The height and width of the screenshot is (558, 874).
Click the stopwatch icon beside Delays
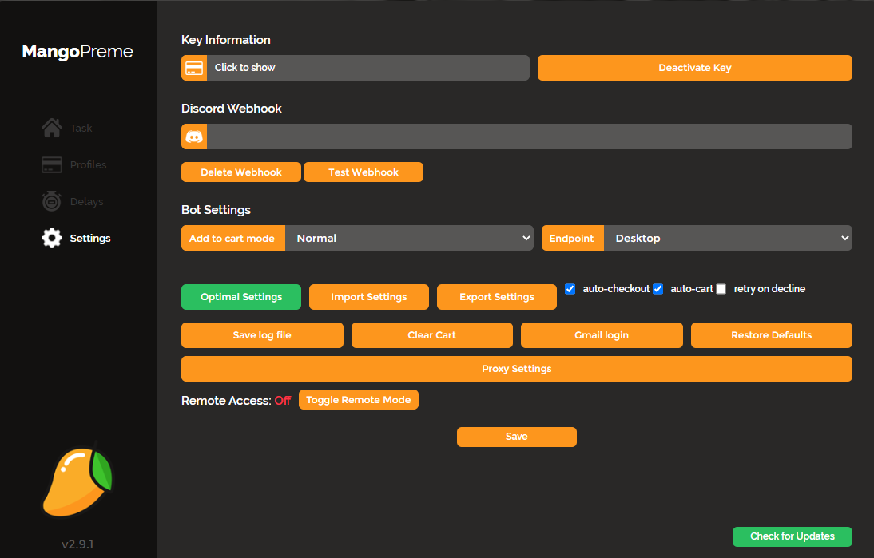pyautogui.click(x=52, y=202)
